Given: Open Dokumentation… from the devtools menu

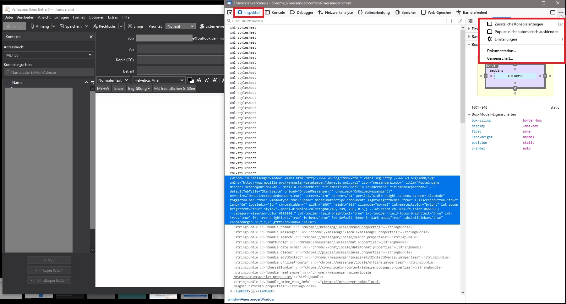Looking at the screenshot, I should coord(521,51).
